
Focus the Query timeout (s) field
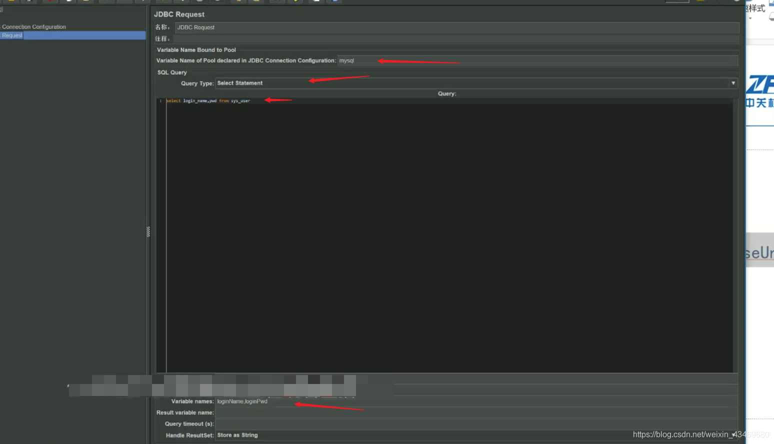click(476, 424)
